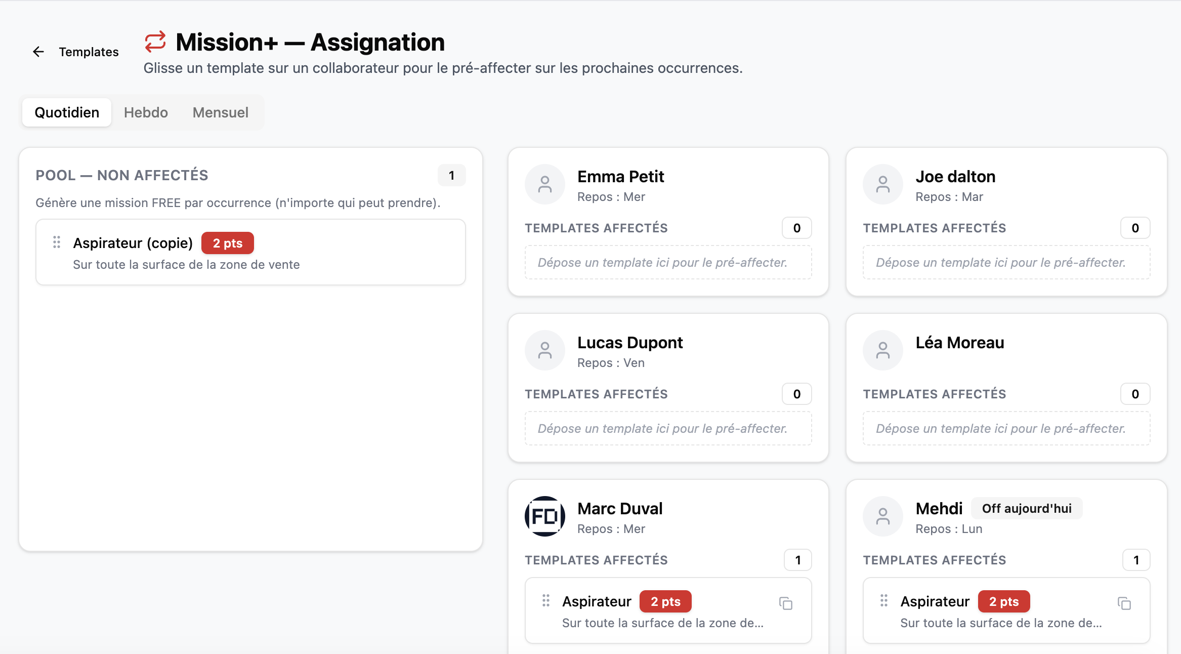The image size is (1181, 654).
Task: Click 2 pts badge on Mehdi's Aspirateur
Action: [1004, 602]
